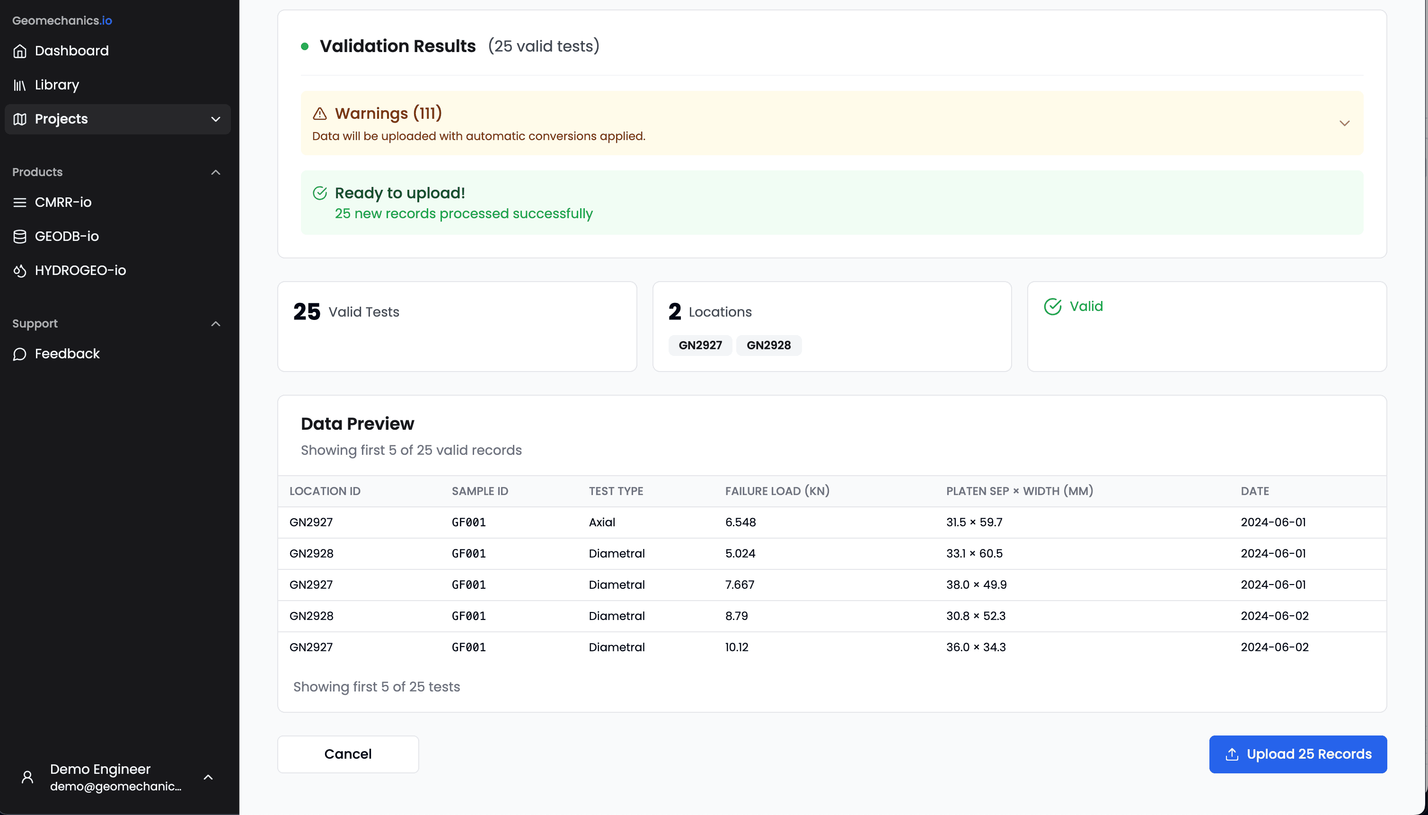Select the Dashboard home icon
Image resolution: width=1428 pixels, height=815 pixels.
19,51
